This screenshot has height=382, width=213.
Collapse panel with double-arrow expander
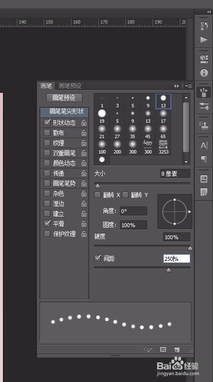(x=177, y=86)
